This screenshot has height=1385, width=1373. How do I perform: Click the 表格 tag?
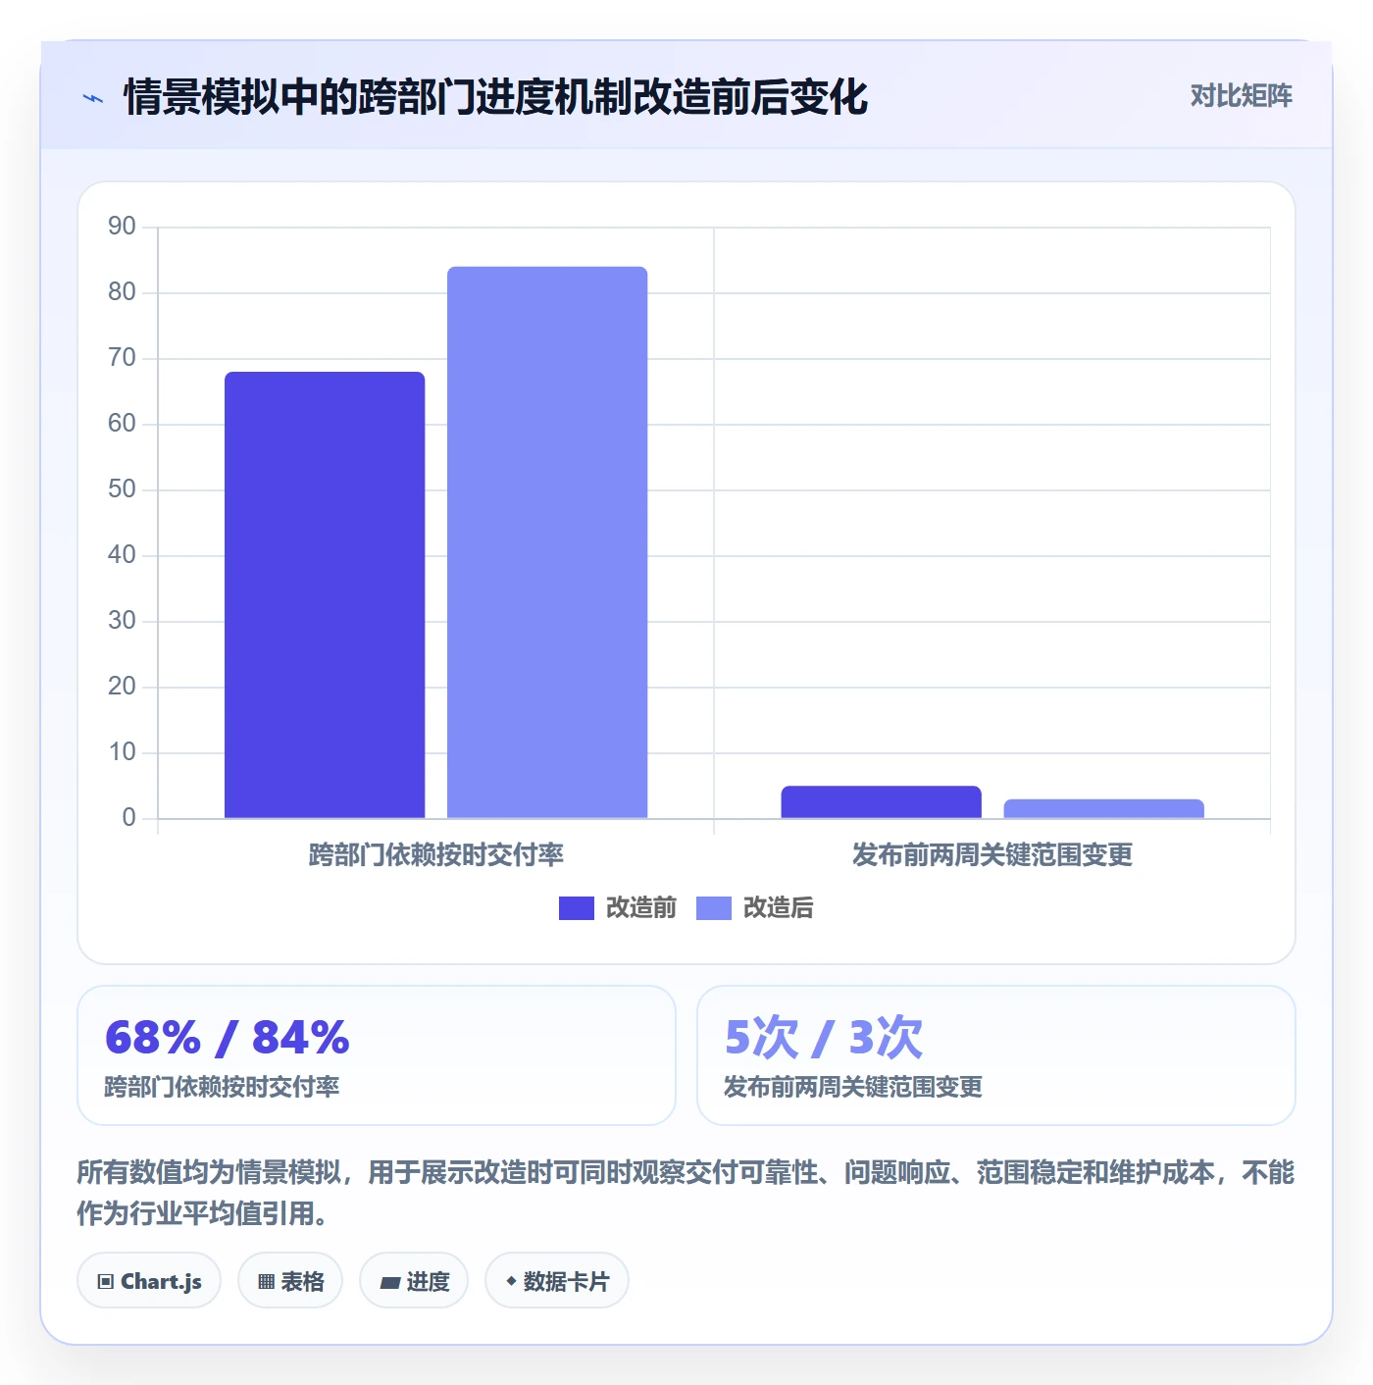pos(290,1281)
